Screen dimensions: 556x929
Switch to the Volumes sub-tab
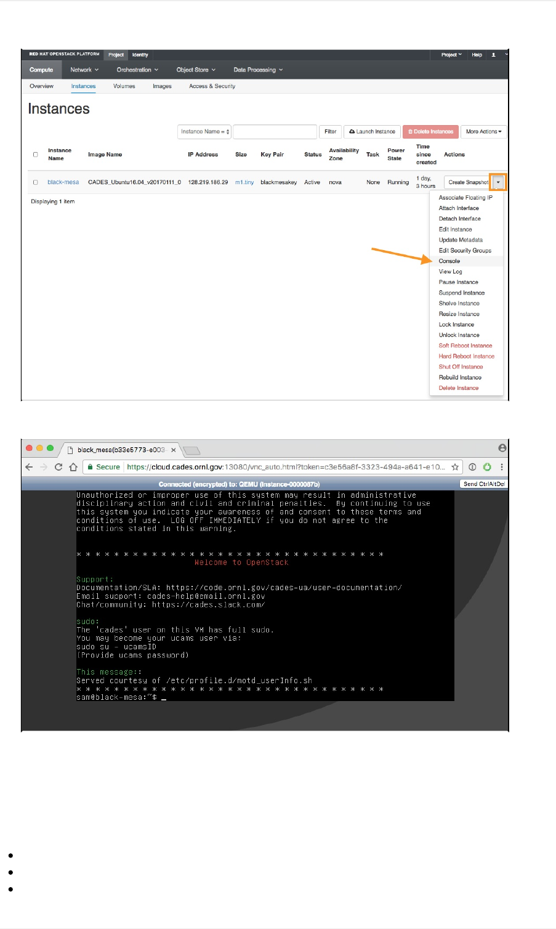pos(124,86)
